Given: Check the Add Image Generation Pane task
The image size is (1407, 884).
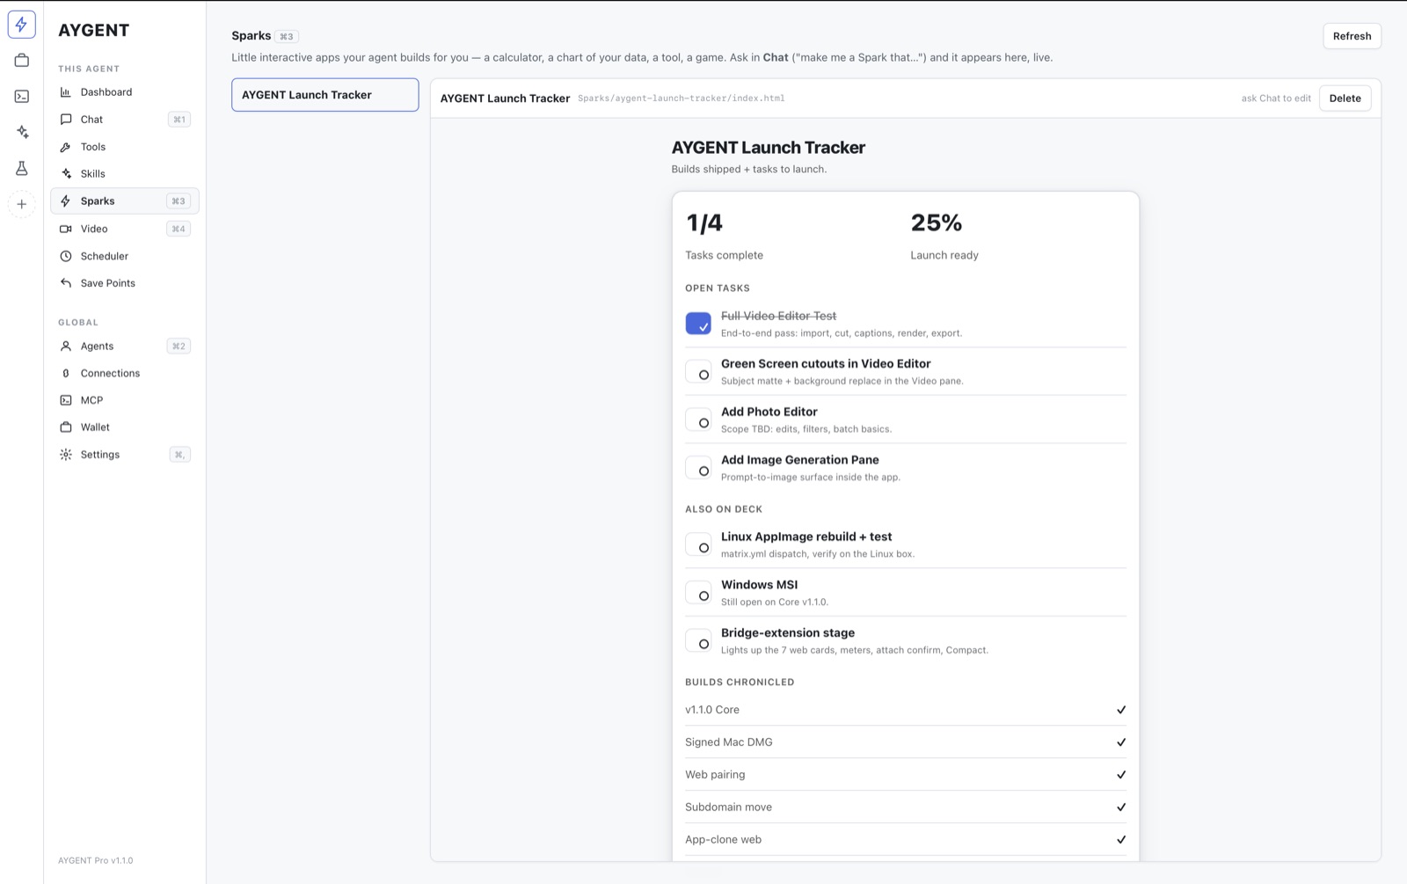Looking at the screenshot, I should [x=698, y=468].
